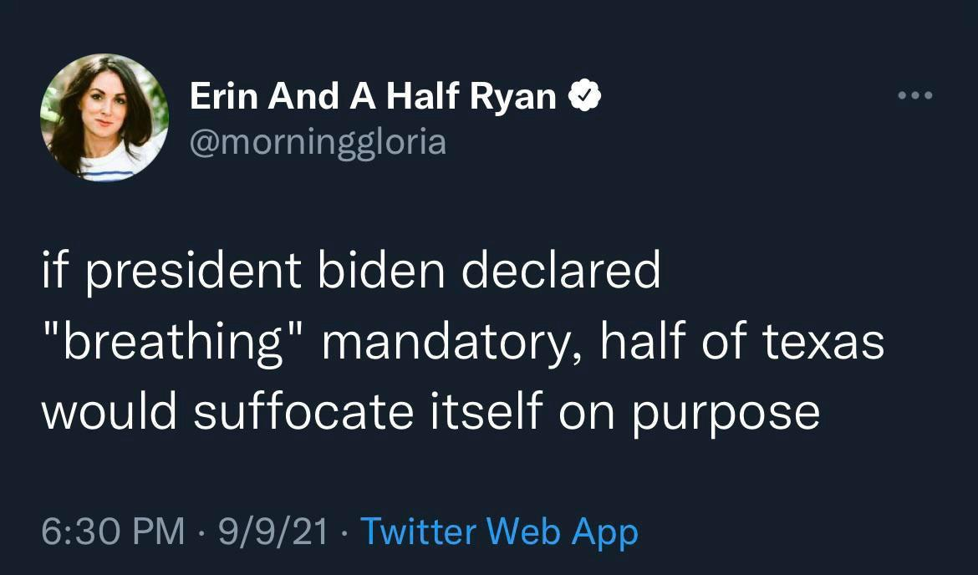The height and width of the screenshot is (575, 978).
Task: Open the Twitter Web App source link
Action: point(500,532)
